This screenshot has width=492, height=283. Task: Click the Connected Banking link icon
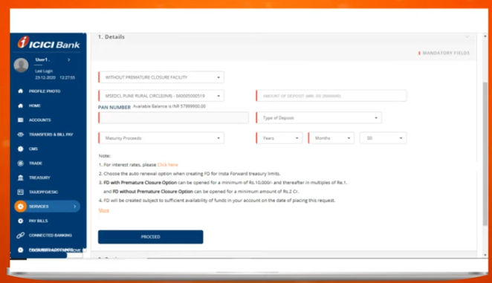20,235
